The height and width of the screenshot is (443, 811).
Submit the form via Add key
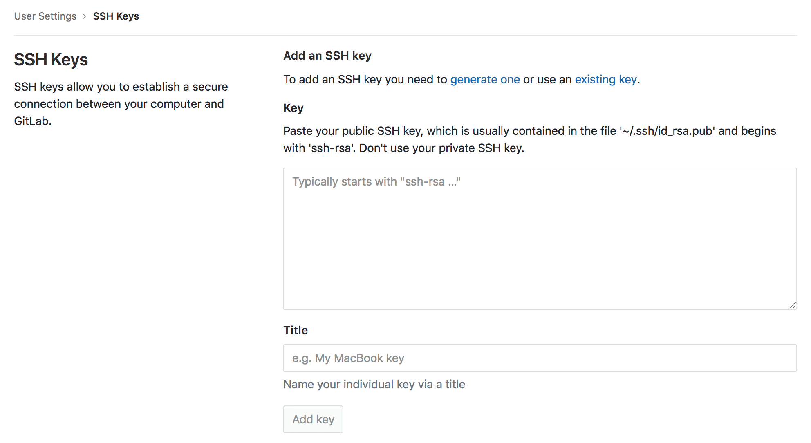[313, 419]
